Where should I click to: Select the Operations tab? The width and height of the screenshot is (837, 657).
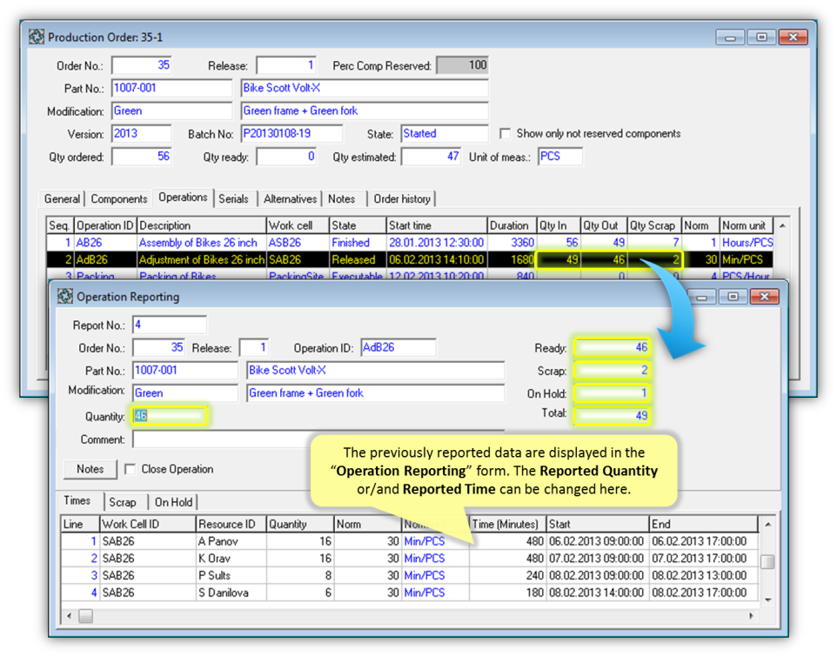pyautogui.click(x=183, y=198)
